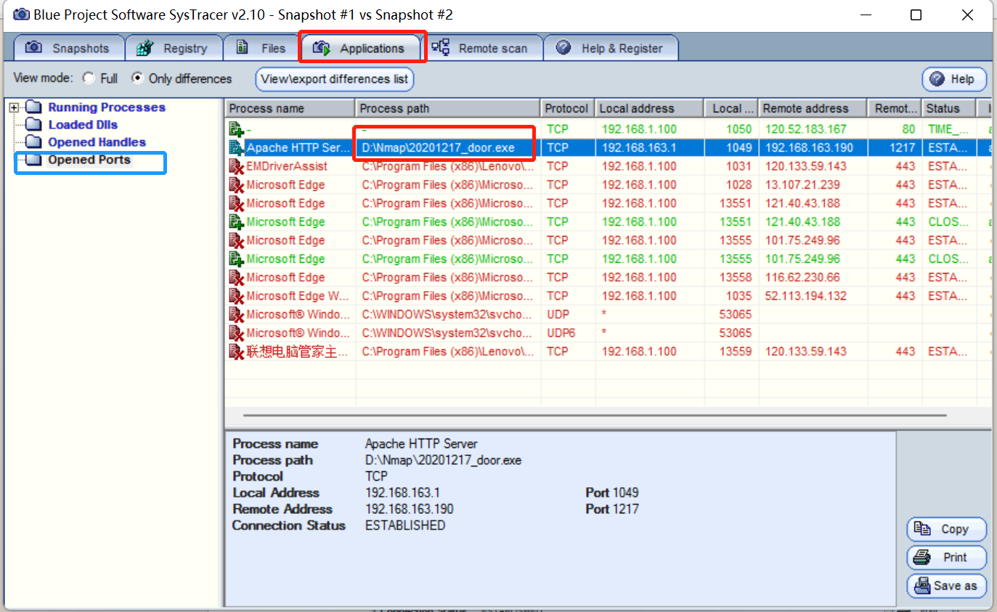Maximize the SysTracer window
Image resolution: width=997 pixels, height=612 pixels.
click(x=916, y=15)
